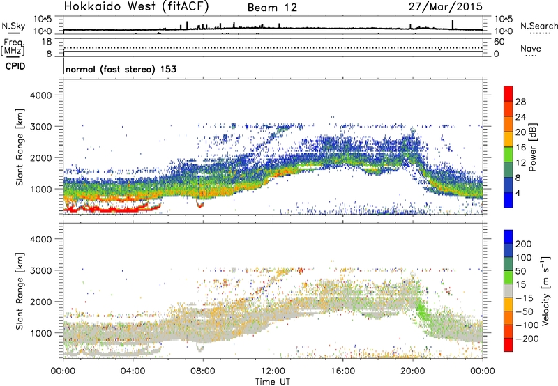The image size is (558, 386).
Task: Click the '4000' tick on the power panel
Action: coord(41,95)
